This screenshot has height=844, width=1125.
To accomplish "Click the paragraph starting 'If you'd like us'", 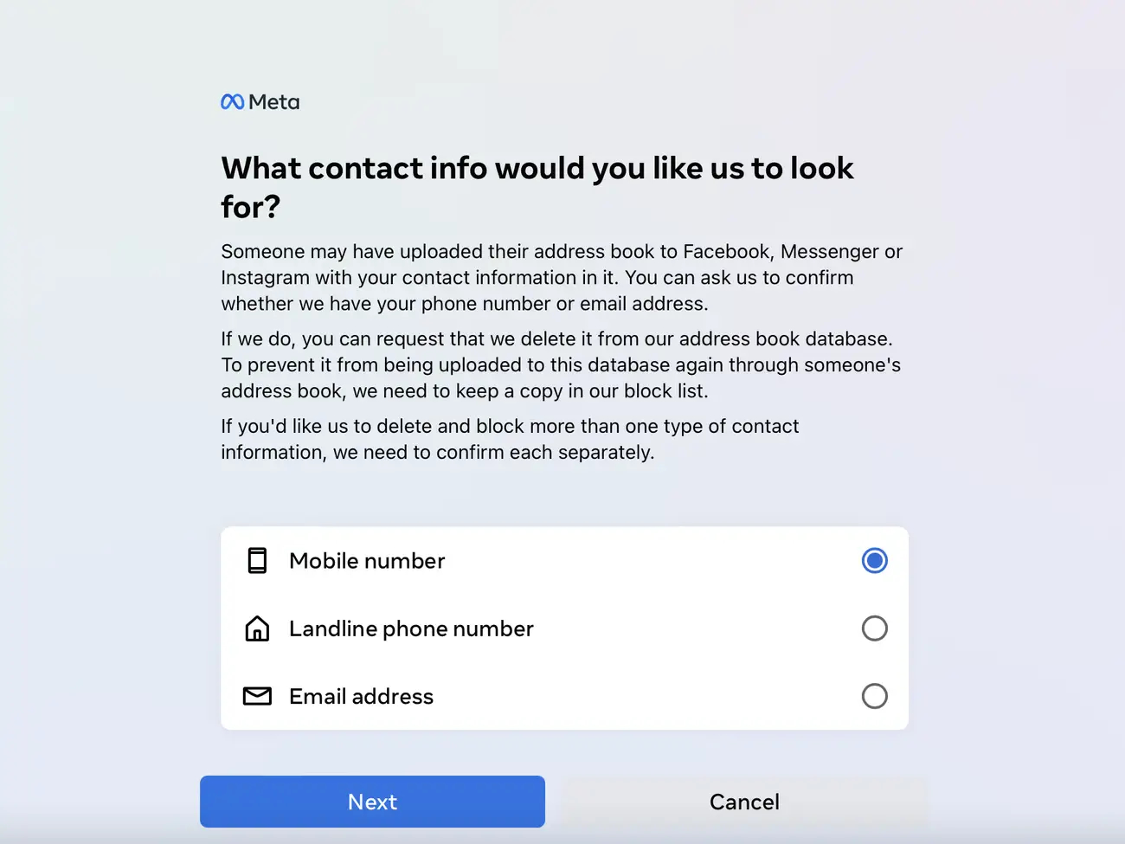I will (x=510, y=439).
